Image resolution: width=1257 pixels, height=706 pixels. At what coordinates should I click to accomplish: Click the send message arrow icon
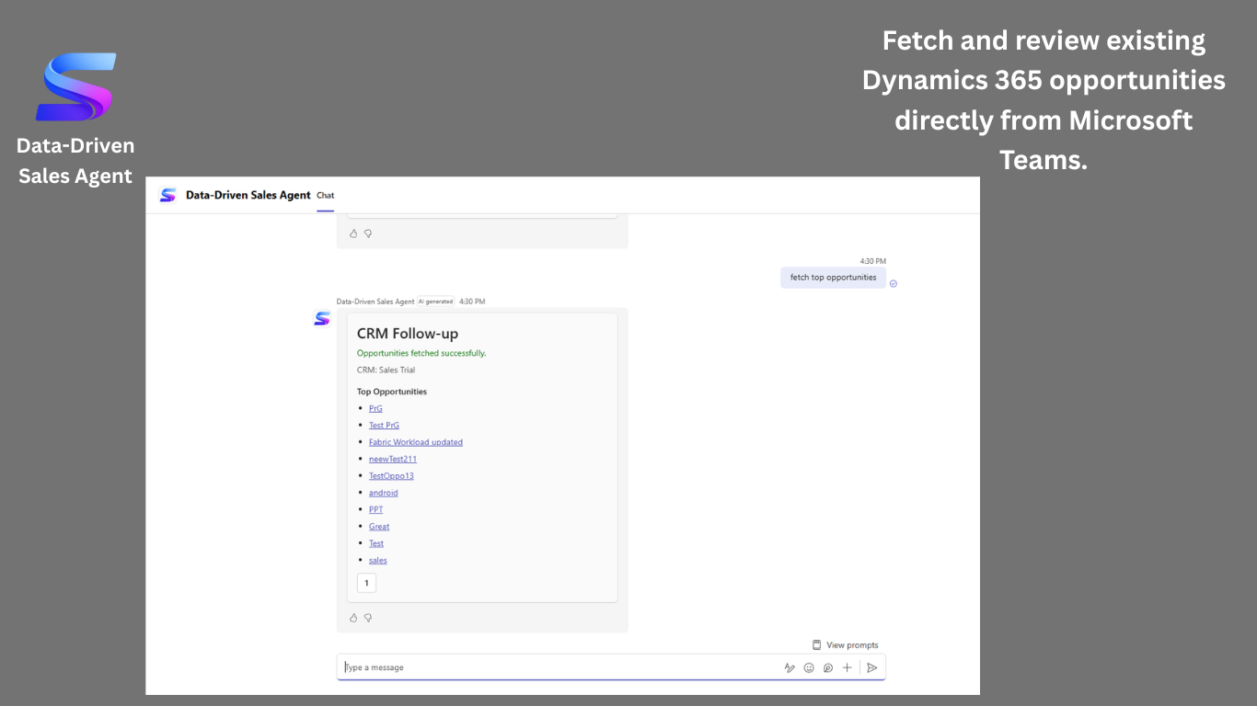click(872, 667)
